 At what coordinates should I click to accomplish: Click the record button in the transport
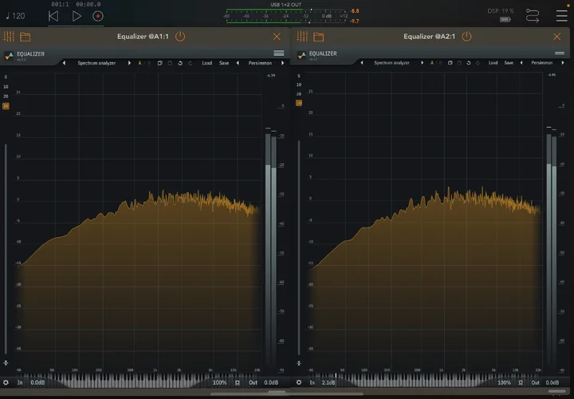click(97, 16)
